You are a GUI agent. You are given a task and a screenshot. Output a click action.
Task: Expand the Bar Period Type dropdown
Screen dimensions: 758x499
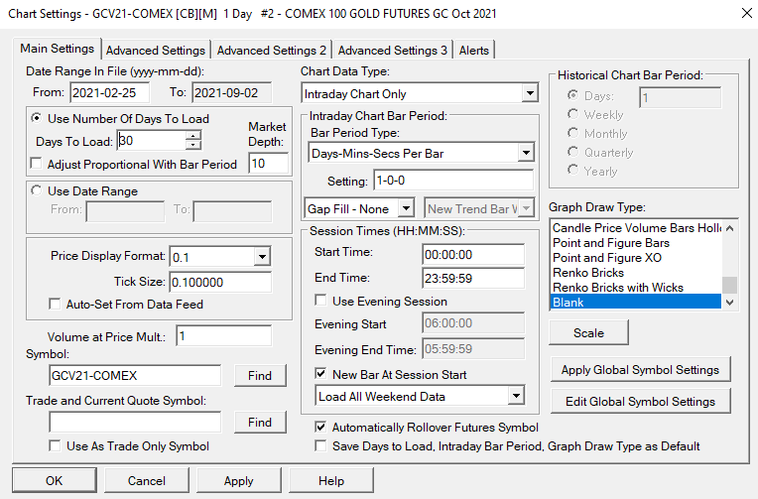coord(525,153)
